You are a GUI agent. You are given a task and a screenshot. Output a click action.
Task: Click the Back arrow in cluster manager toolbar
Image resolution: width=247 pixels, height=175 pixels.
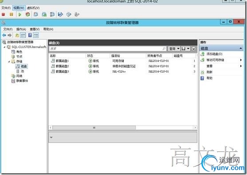(4, 36)
